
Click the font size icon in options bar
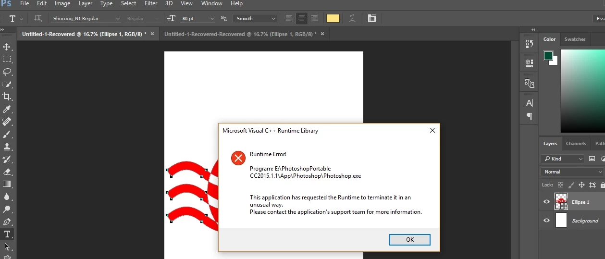click(x=171, y=18)
